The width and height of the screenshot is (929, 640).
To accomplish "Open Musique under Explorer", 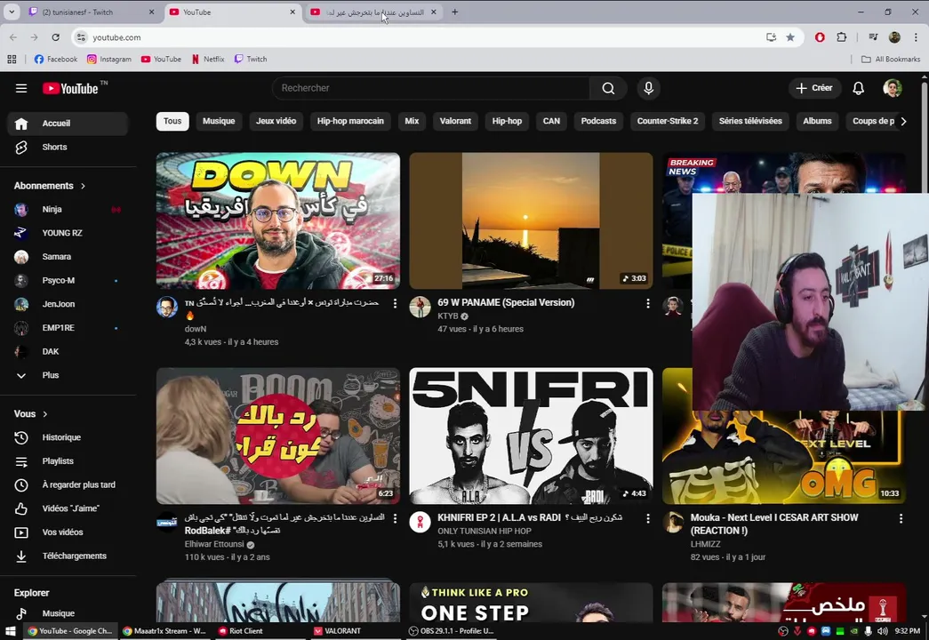I will tap(68, 613).
